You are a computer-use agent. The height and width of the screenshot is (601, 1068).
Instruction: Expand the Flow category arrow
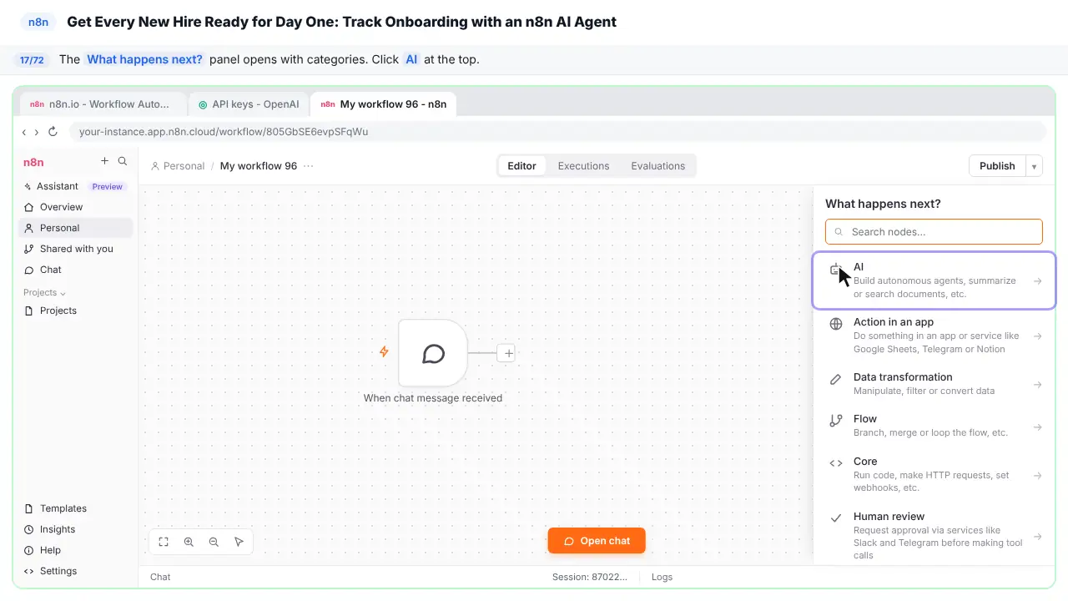pyautogui.click(x=1038, y=427)
